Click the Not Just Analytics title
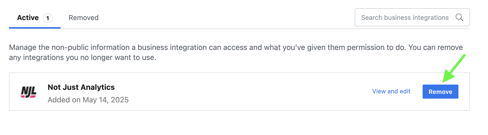 [81, 87]
